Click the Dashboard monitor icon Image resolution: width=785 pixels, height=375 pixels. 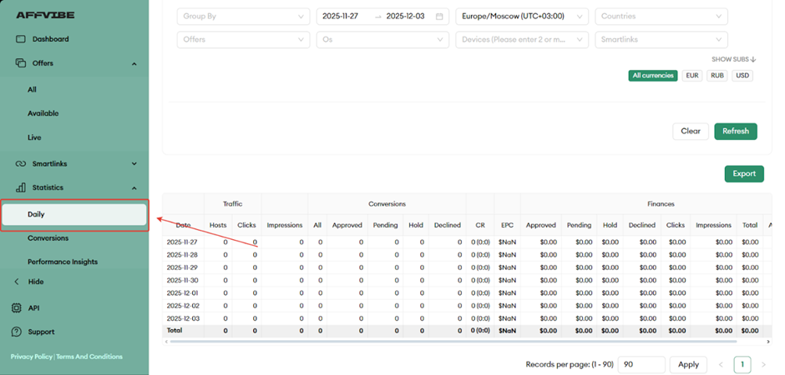[21, 39]
